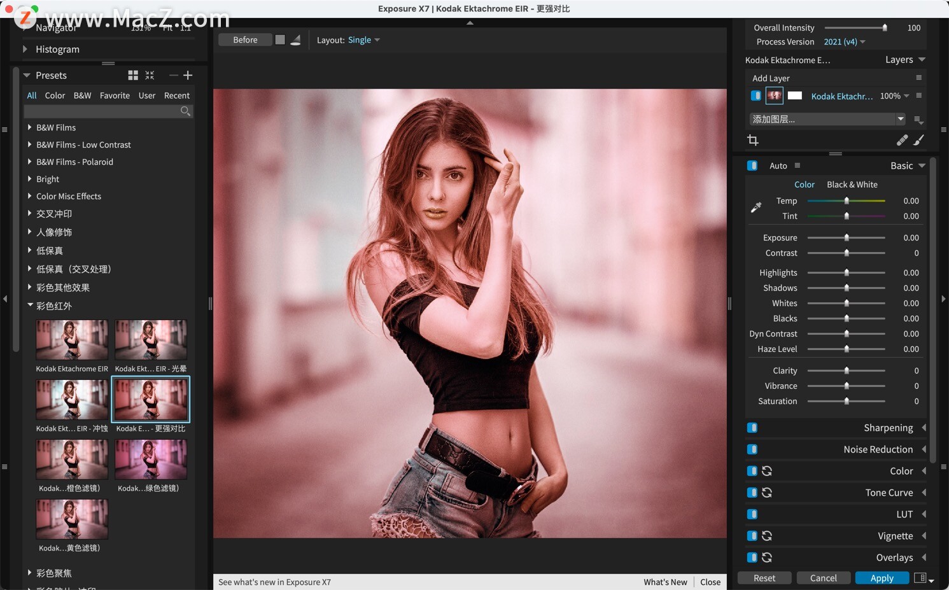Expand the B&W Films preset folder
This screenshot has height=590, width=949.
tap(29, 127)
